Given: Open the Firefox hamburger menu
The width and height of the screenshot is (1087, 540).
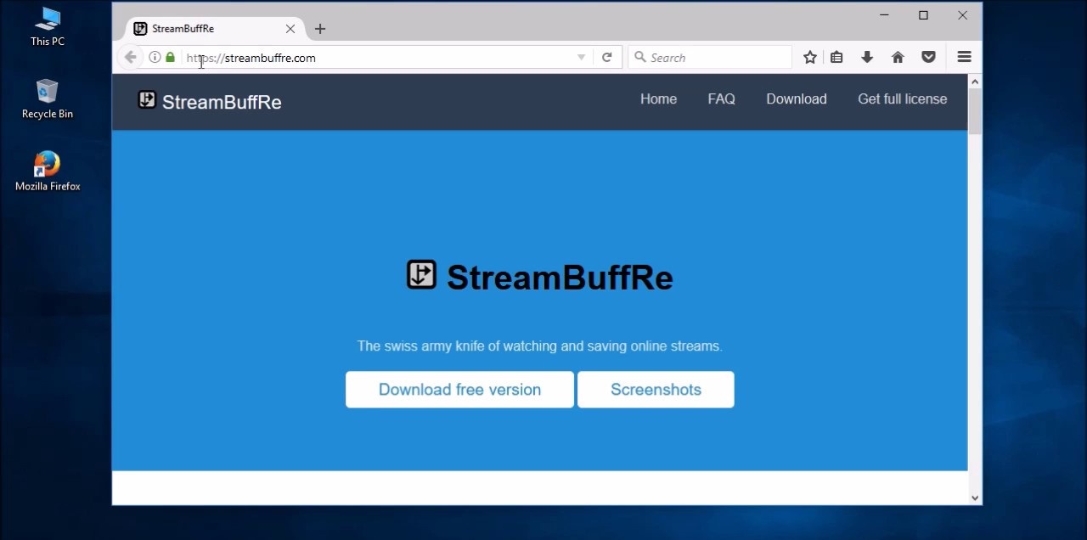Looking at the screenshot, I should [964, 57].
